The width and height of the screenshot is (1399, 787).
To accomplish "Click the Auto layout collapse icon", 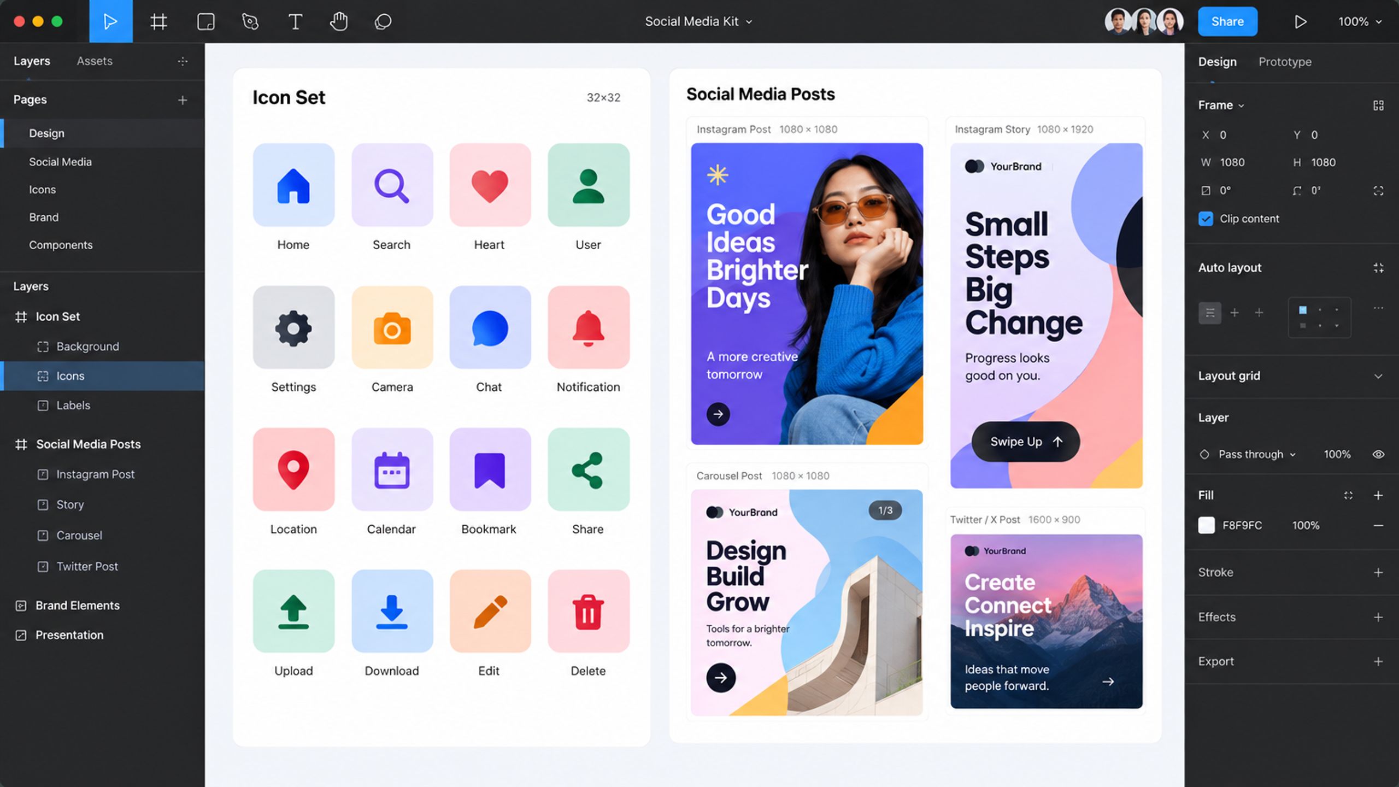I will click(1378, 268).
